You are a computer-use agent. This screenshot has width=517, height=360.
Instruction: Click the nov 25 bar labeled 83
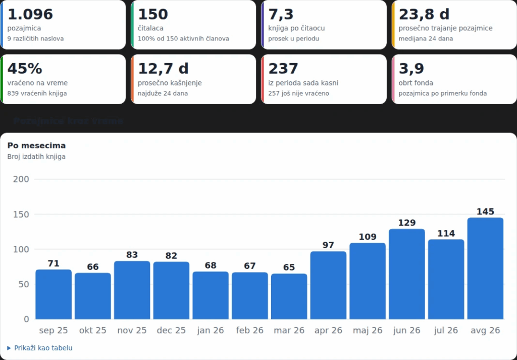(132, 290)
